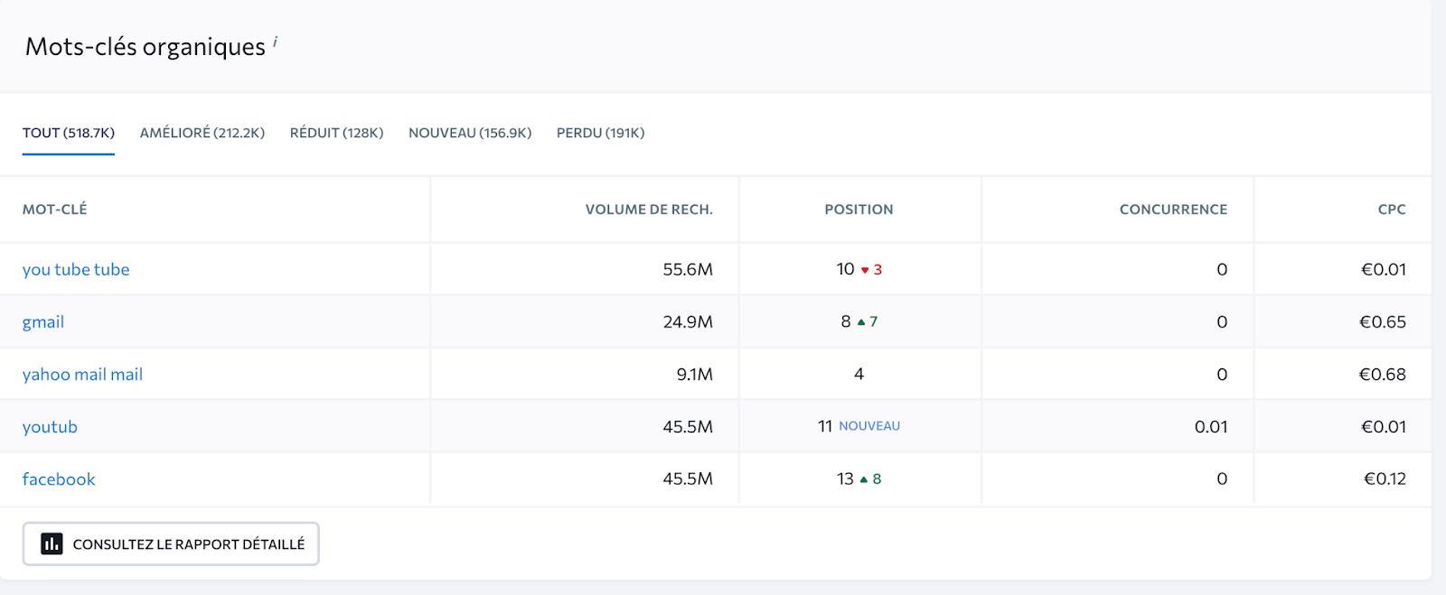
Task: Click the CPC column header
Action: pos(1392,209)
